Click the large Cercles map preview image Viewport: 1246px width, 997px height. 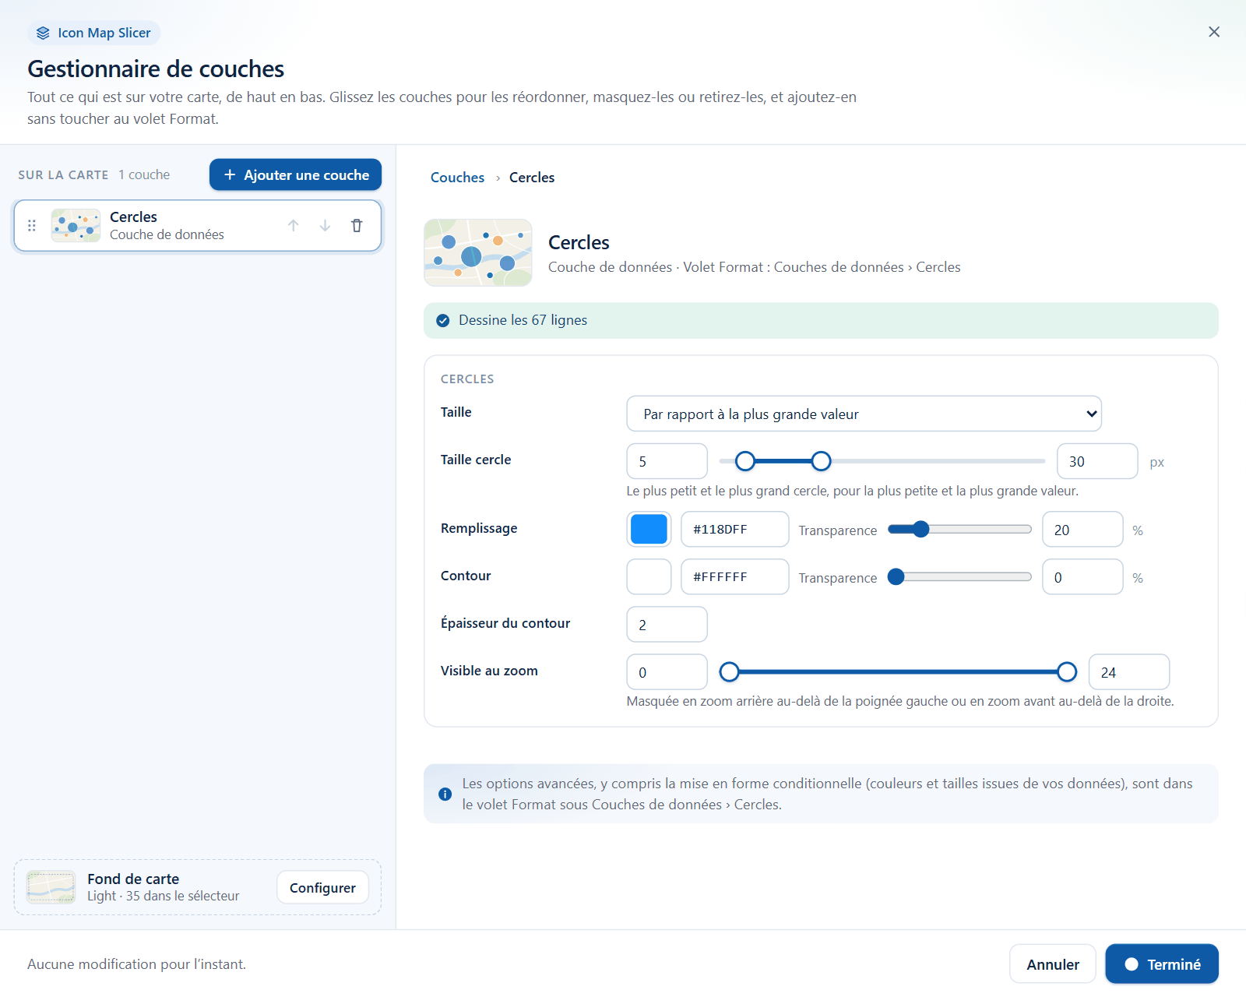tap(478, 252)
